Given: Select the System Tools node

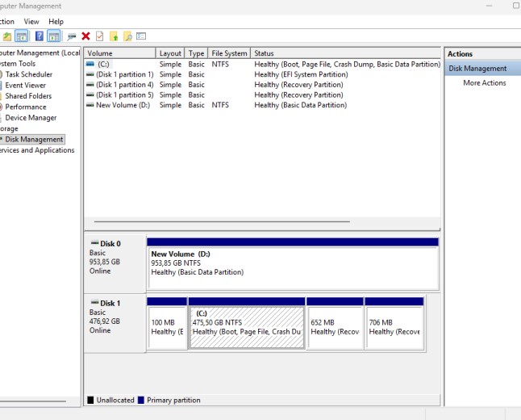Looking at the screenshot, I should (18, 63).
